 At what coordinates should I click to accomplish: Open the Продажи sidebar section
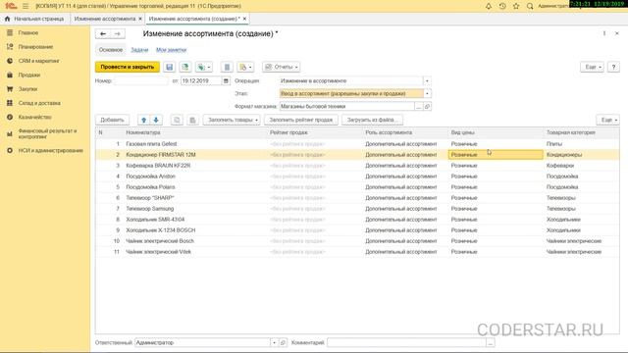pyautogui.click(x=28, y=75)
